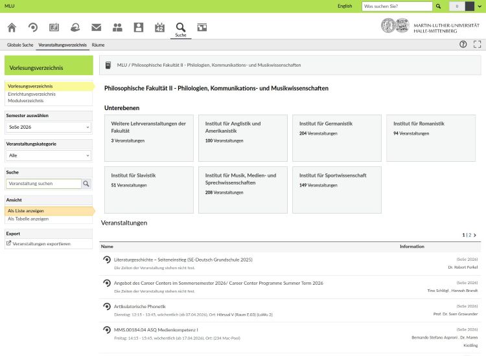This screenshot has width=486, height=356.
Task: Click the course icon beside Artikulatorische Phonetik
Action: tap(107, 306)
